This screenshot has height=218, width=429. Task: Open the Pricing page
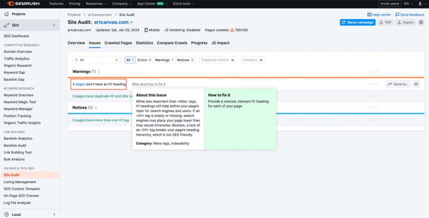(75, 4)
